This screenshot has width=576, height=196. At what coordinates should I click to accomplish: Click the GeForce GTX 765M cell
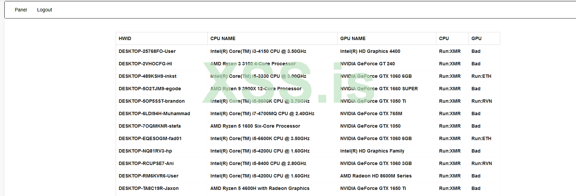click(x=371, y=113)
